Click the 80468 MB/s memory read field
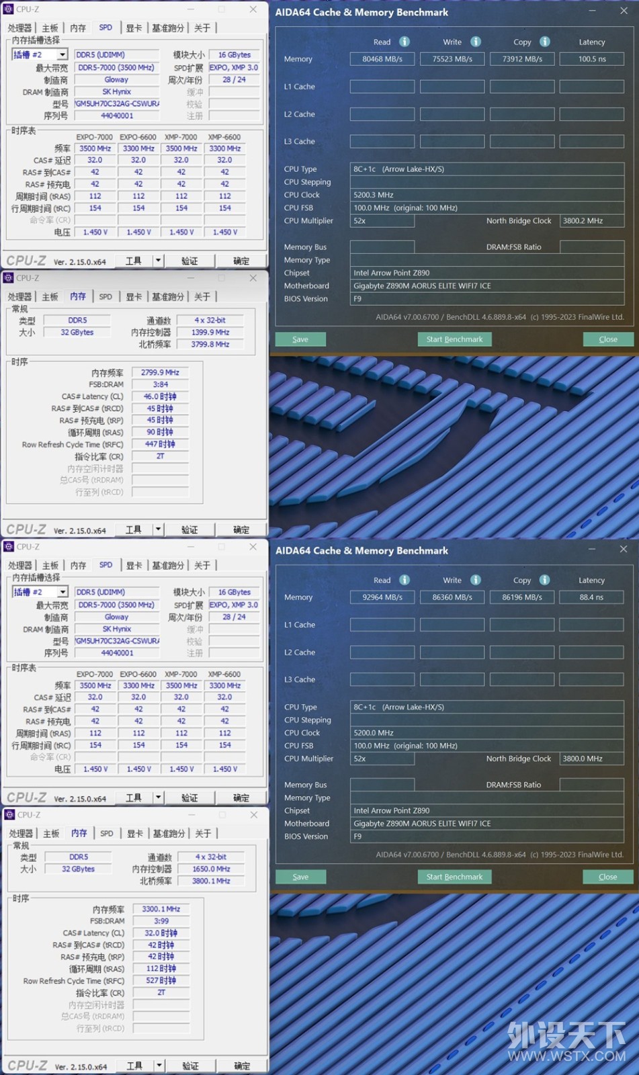Screen dimensions: 639x1075 [x=382, y=59]
